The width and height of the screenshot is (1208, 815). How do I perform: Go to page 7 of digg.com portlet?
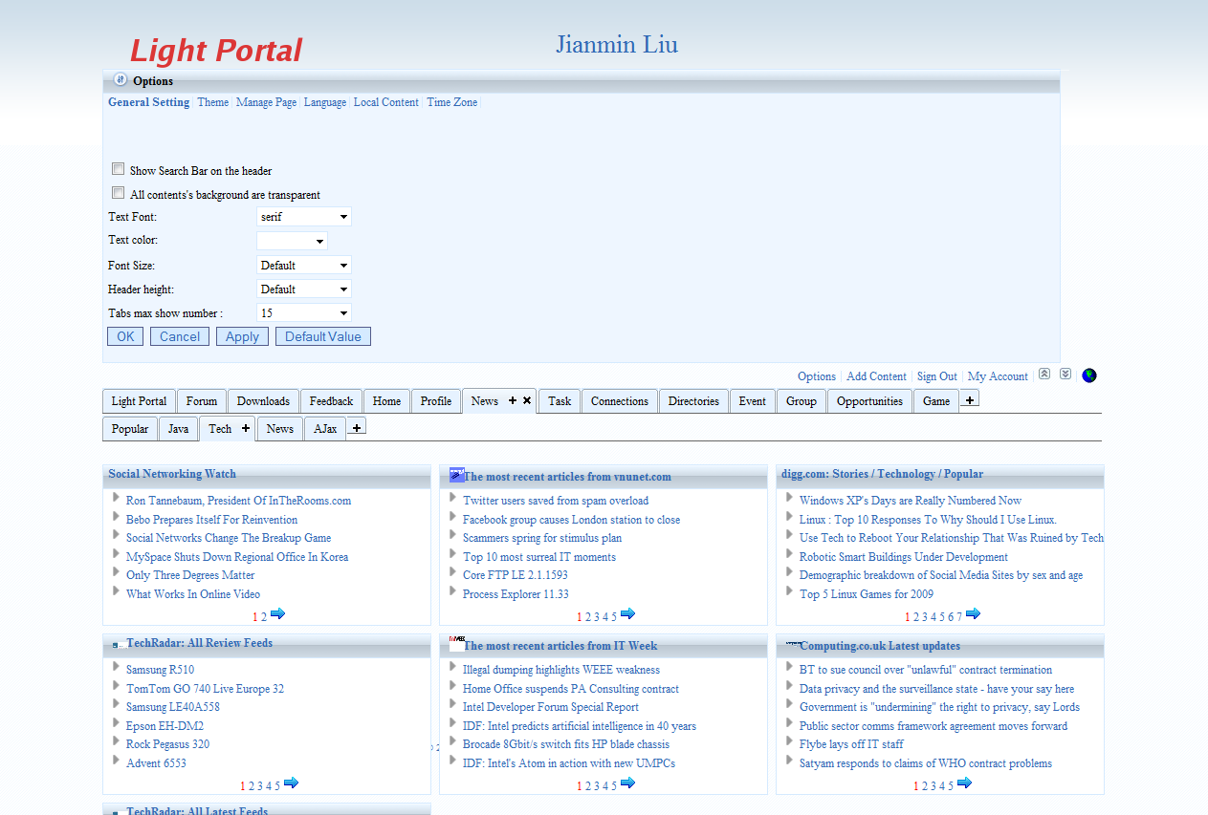pos(958,617)
